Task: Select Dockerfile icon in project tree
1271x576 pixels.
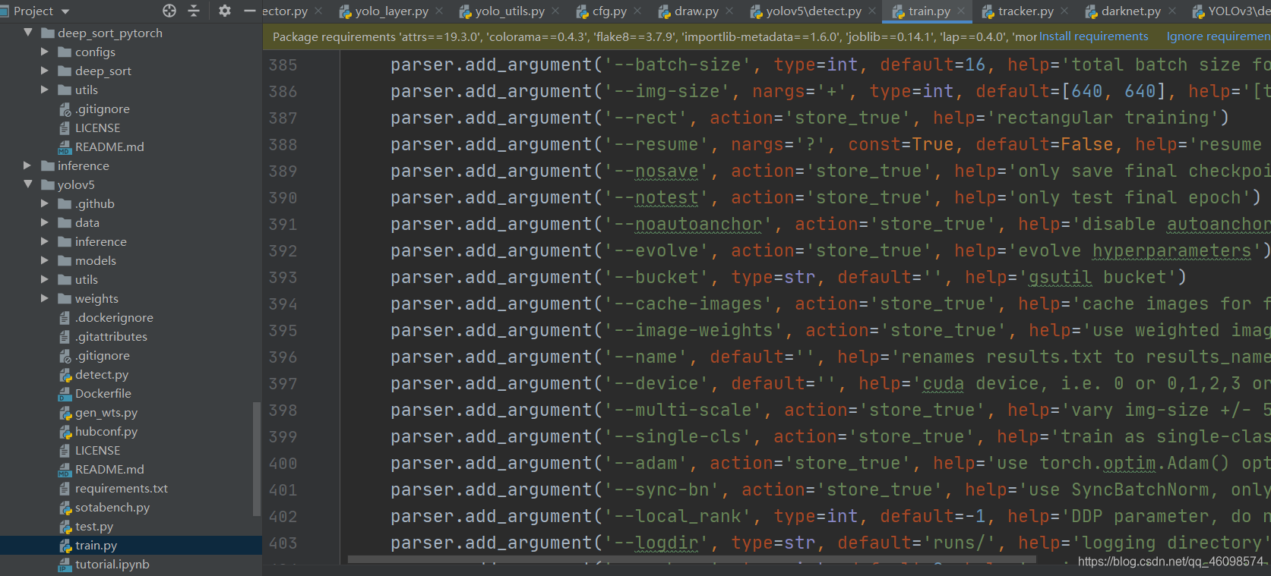Action: pos(65,394)
